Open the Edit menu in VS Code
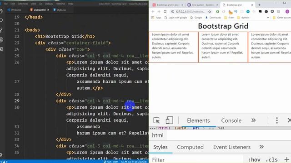The height and width of the screenshot is (163, 291). tap(13, 4)
